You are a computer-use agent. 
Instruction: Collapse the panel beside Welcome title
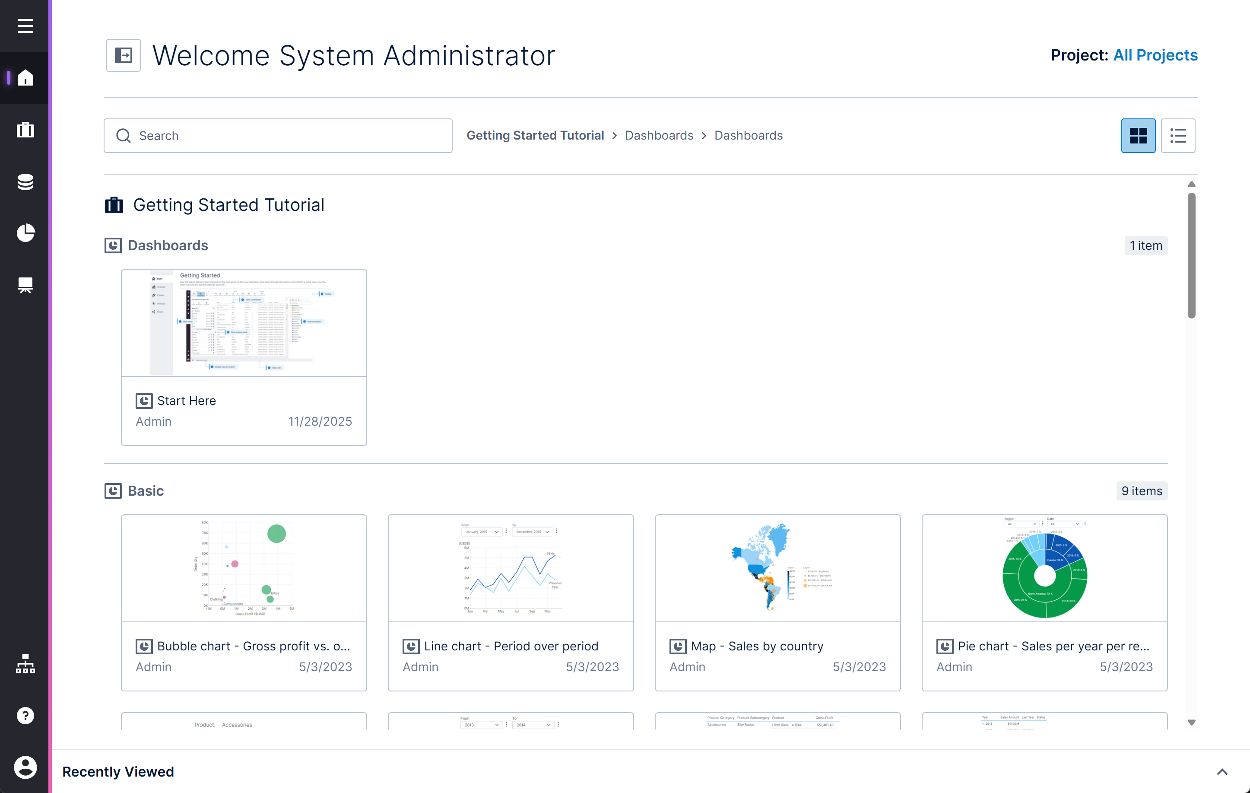(124, 55)
